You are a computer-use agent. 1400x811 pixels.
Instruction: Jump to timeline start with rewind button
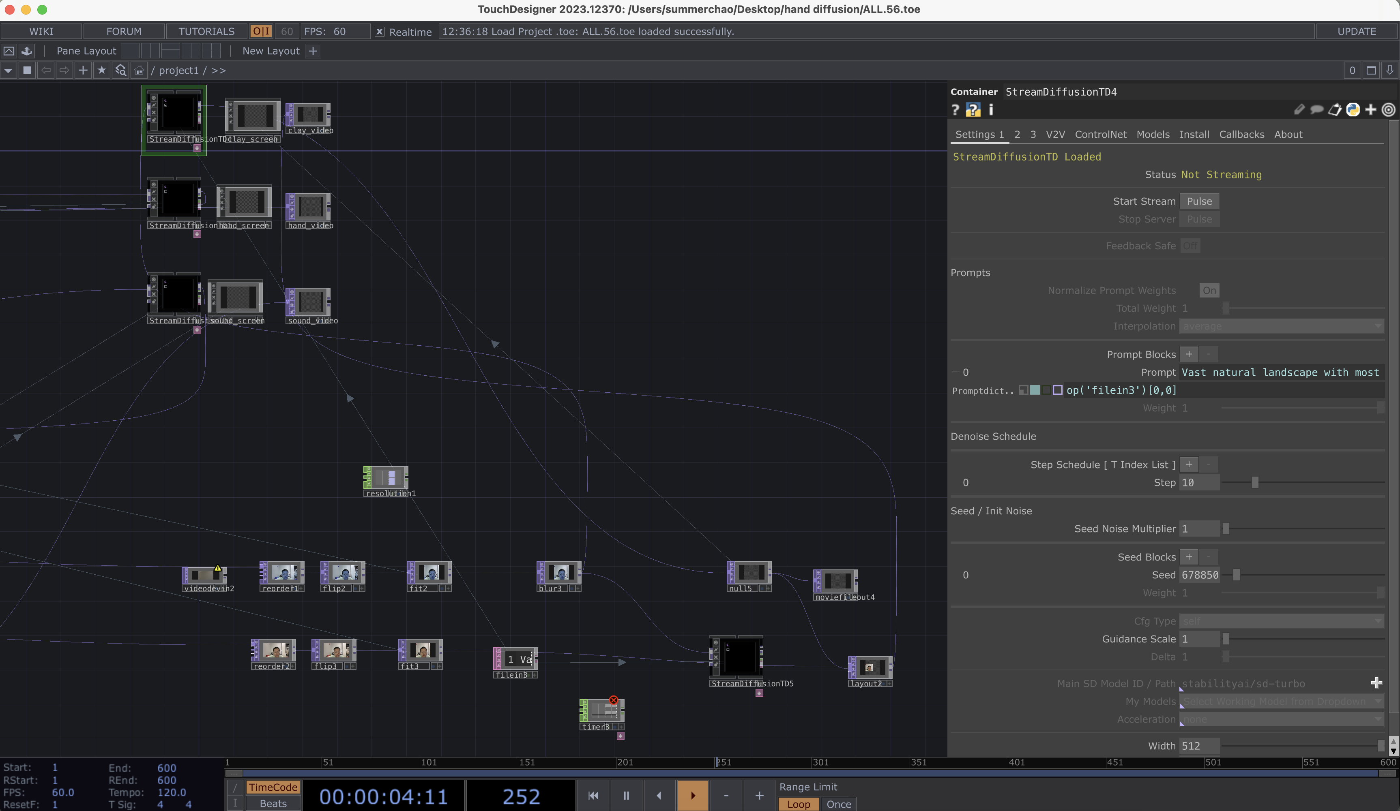point(593,796)
